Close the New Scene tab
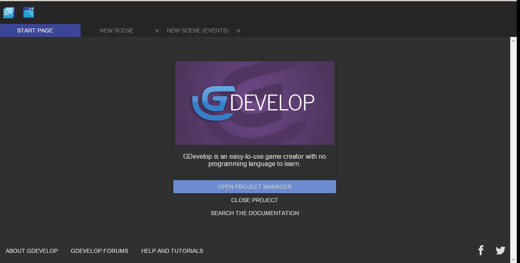The width and height of the screenshot is (520, 263). (x=157, y=31)
